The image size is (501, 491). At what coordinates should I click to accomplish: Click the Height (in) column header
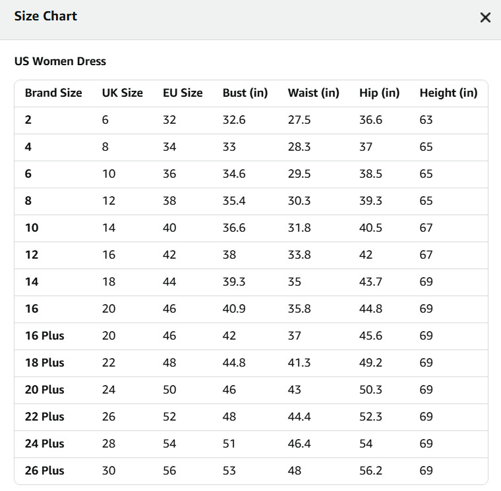pos(448,93)
